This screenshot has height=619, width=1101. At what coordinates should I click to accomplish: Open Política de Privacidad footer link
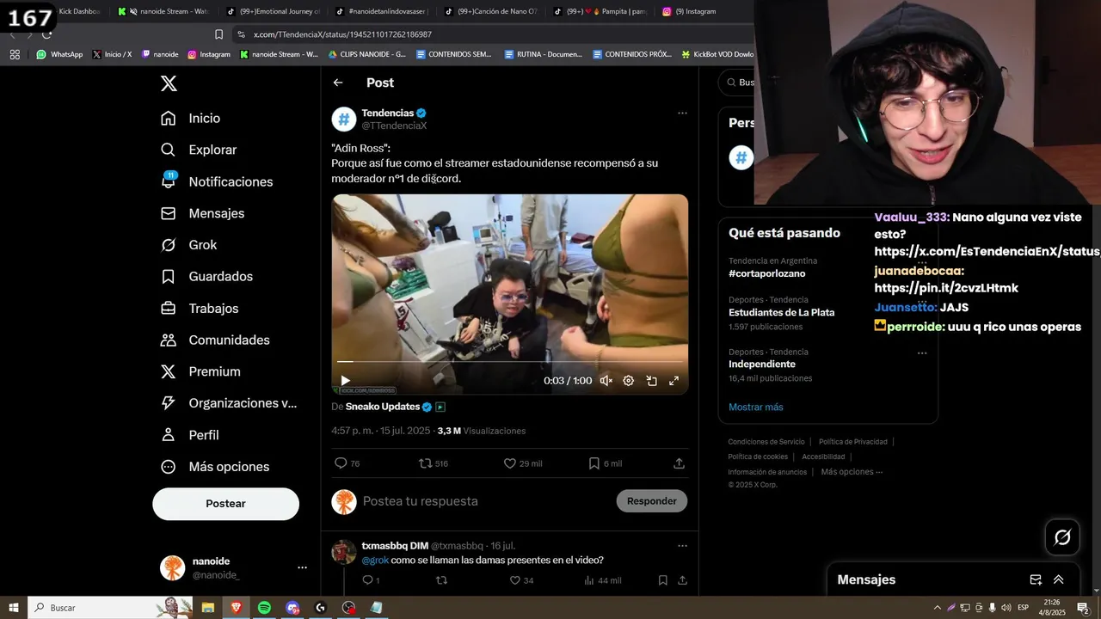(x=852, y=442)
